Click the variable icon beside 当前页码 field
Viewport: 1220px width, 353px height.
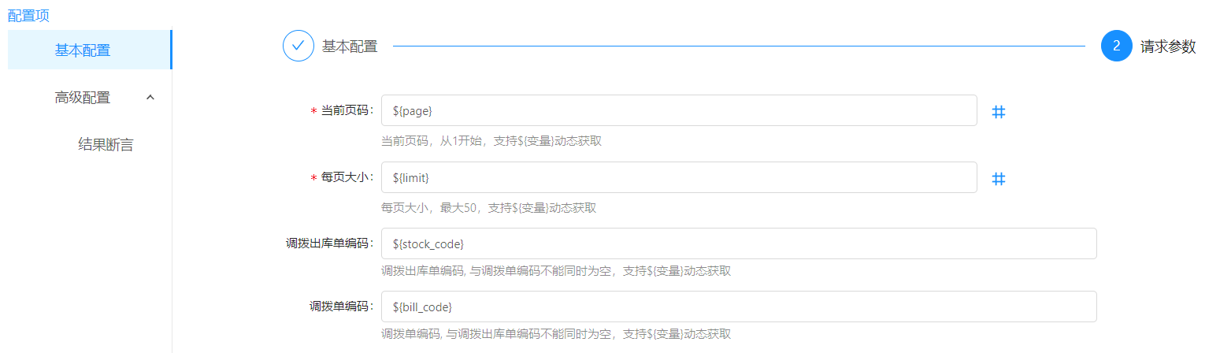(x=998, y=112)
